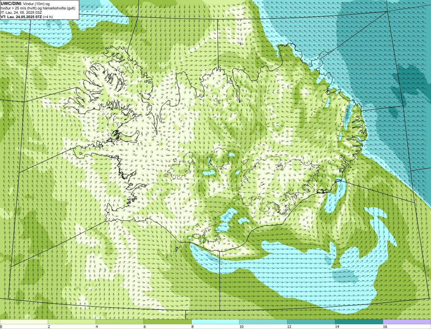Click the initial time line 'IT: Lau. 24. 05. 2025 03Z'
This screenshot has height=329, width=431.
click(21, 12)
